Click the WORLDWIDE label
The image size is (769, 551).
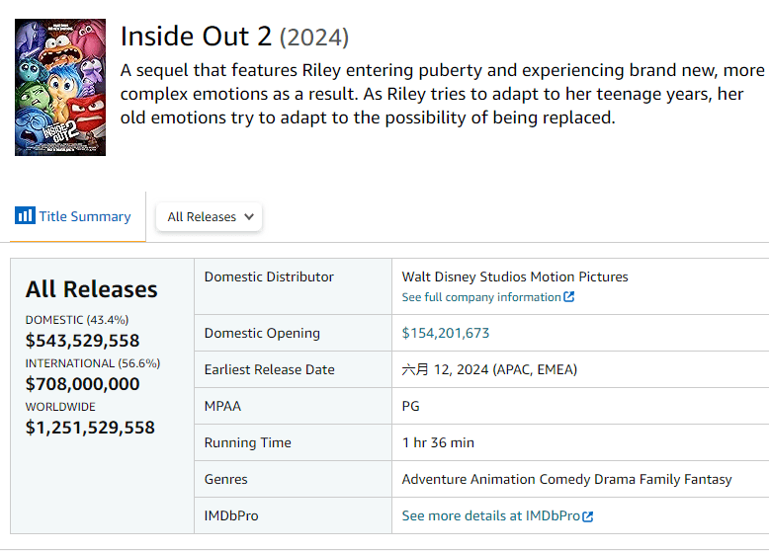click(x=60, y=407)
